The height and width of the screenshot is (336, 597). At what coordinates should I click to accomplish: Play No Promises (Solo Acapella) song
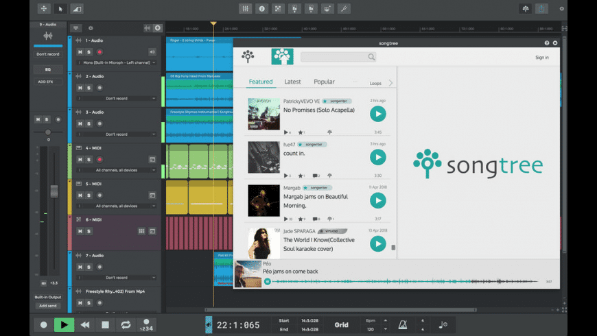(x=377, y=114)
